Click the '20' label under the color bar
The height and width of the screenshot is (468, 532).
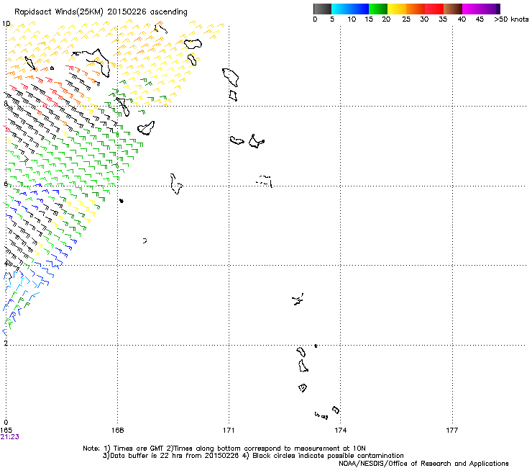click(386, 19)
